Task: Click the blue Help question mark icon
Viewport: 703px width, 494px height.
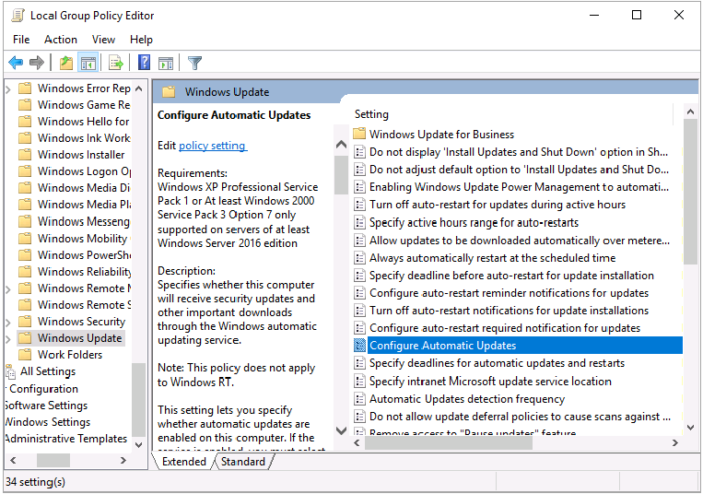Action: [144, 63]
